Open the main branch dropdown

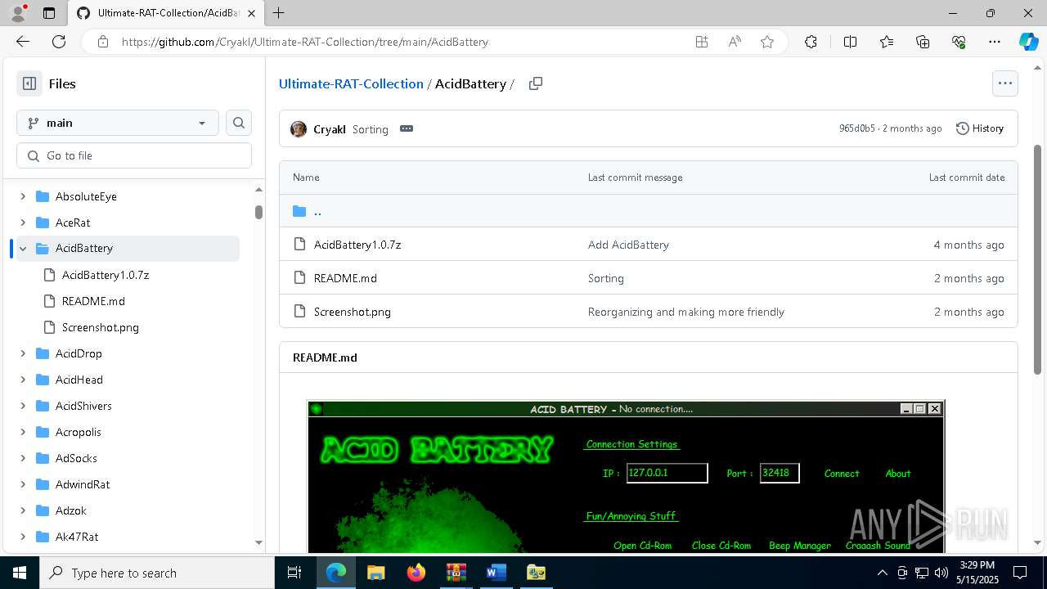click(x=118, y=123)
